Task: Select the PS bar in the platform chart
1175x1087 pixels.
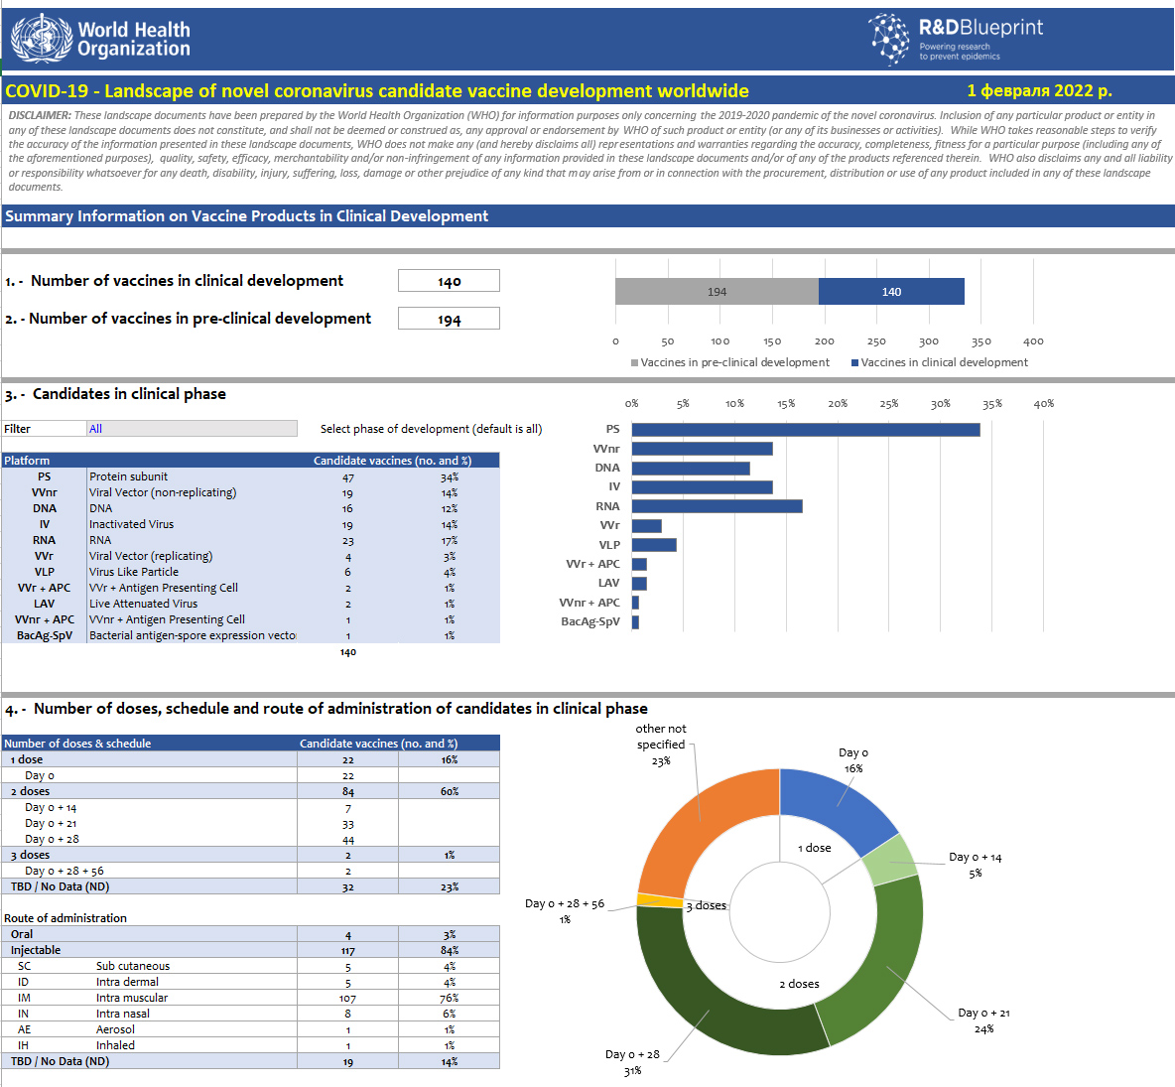Action: (x=804, y=429)
